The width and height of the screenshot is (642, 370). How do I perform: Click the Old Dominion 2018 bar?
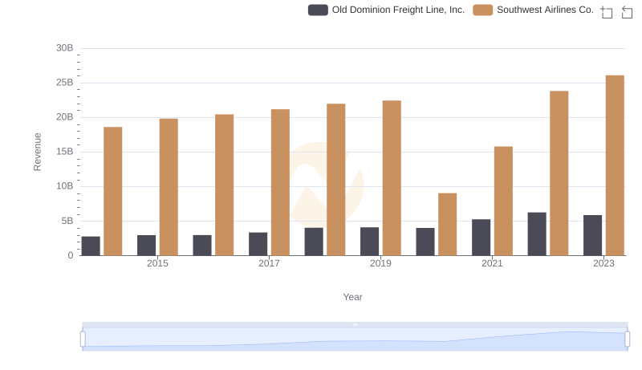314,242
